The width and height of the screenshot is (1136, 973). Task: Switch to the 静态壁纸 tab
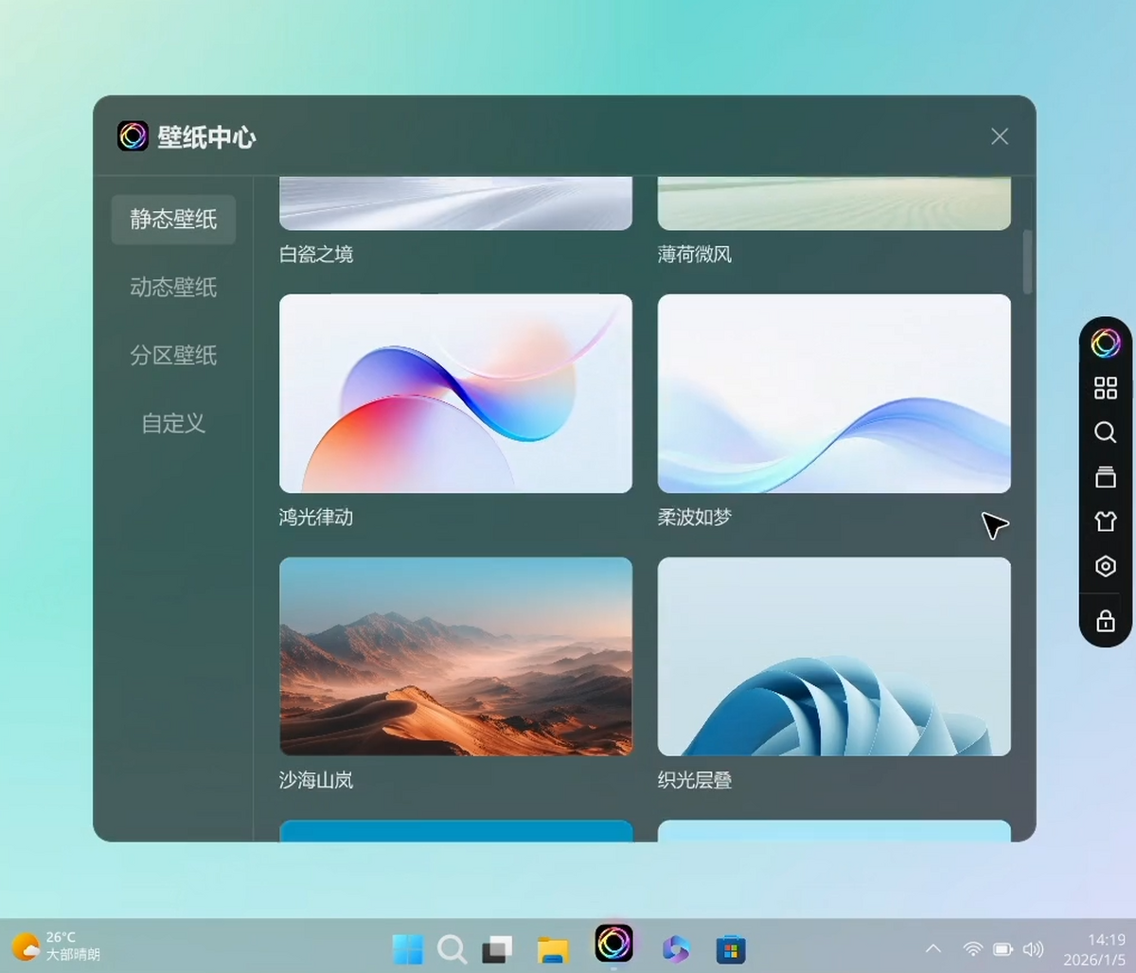tap(173, 220)
